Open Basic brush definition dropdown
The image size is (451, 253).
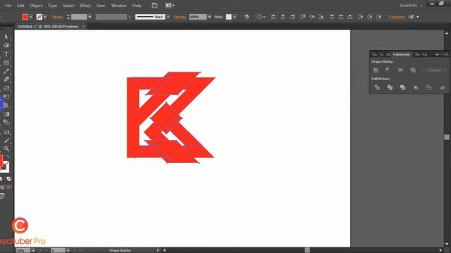pyautogui.click(x=168, y=17)
